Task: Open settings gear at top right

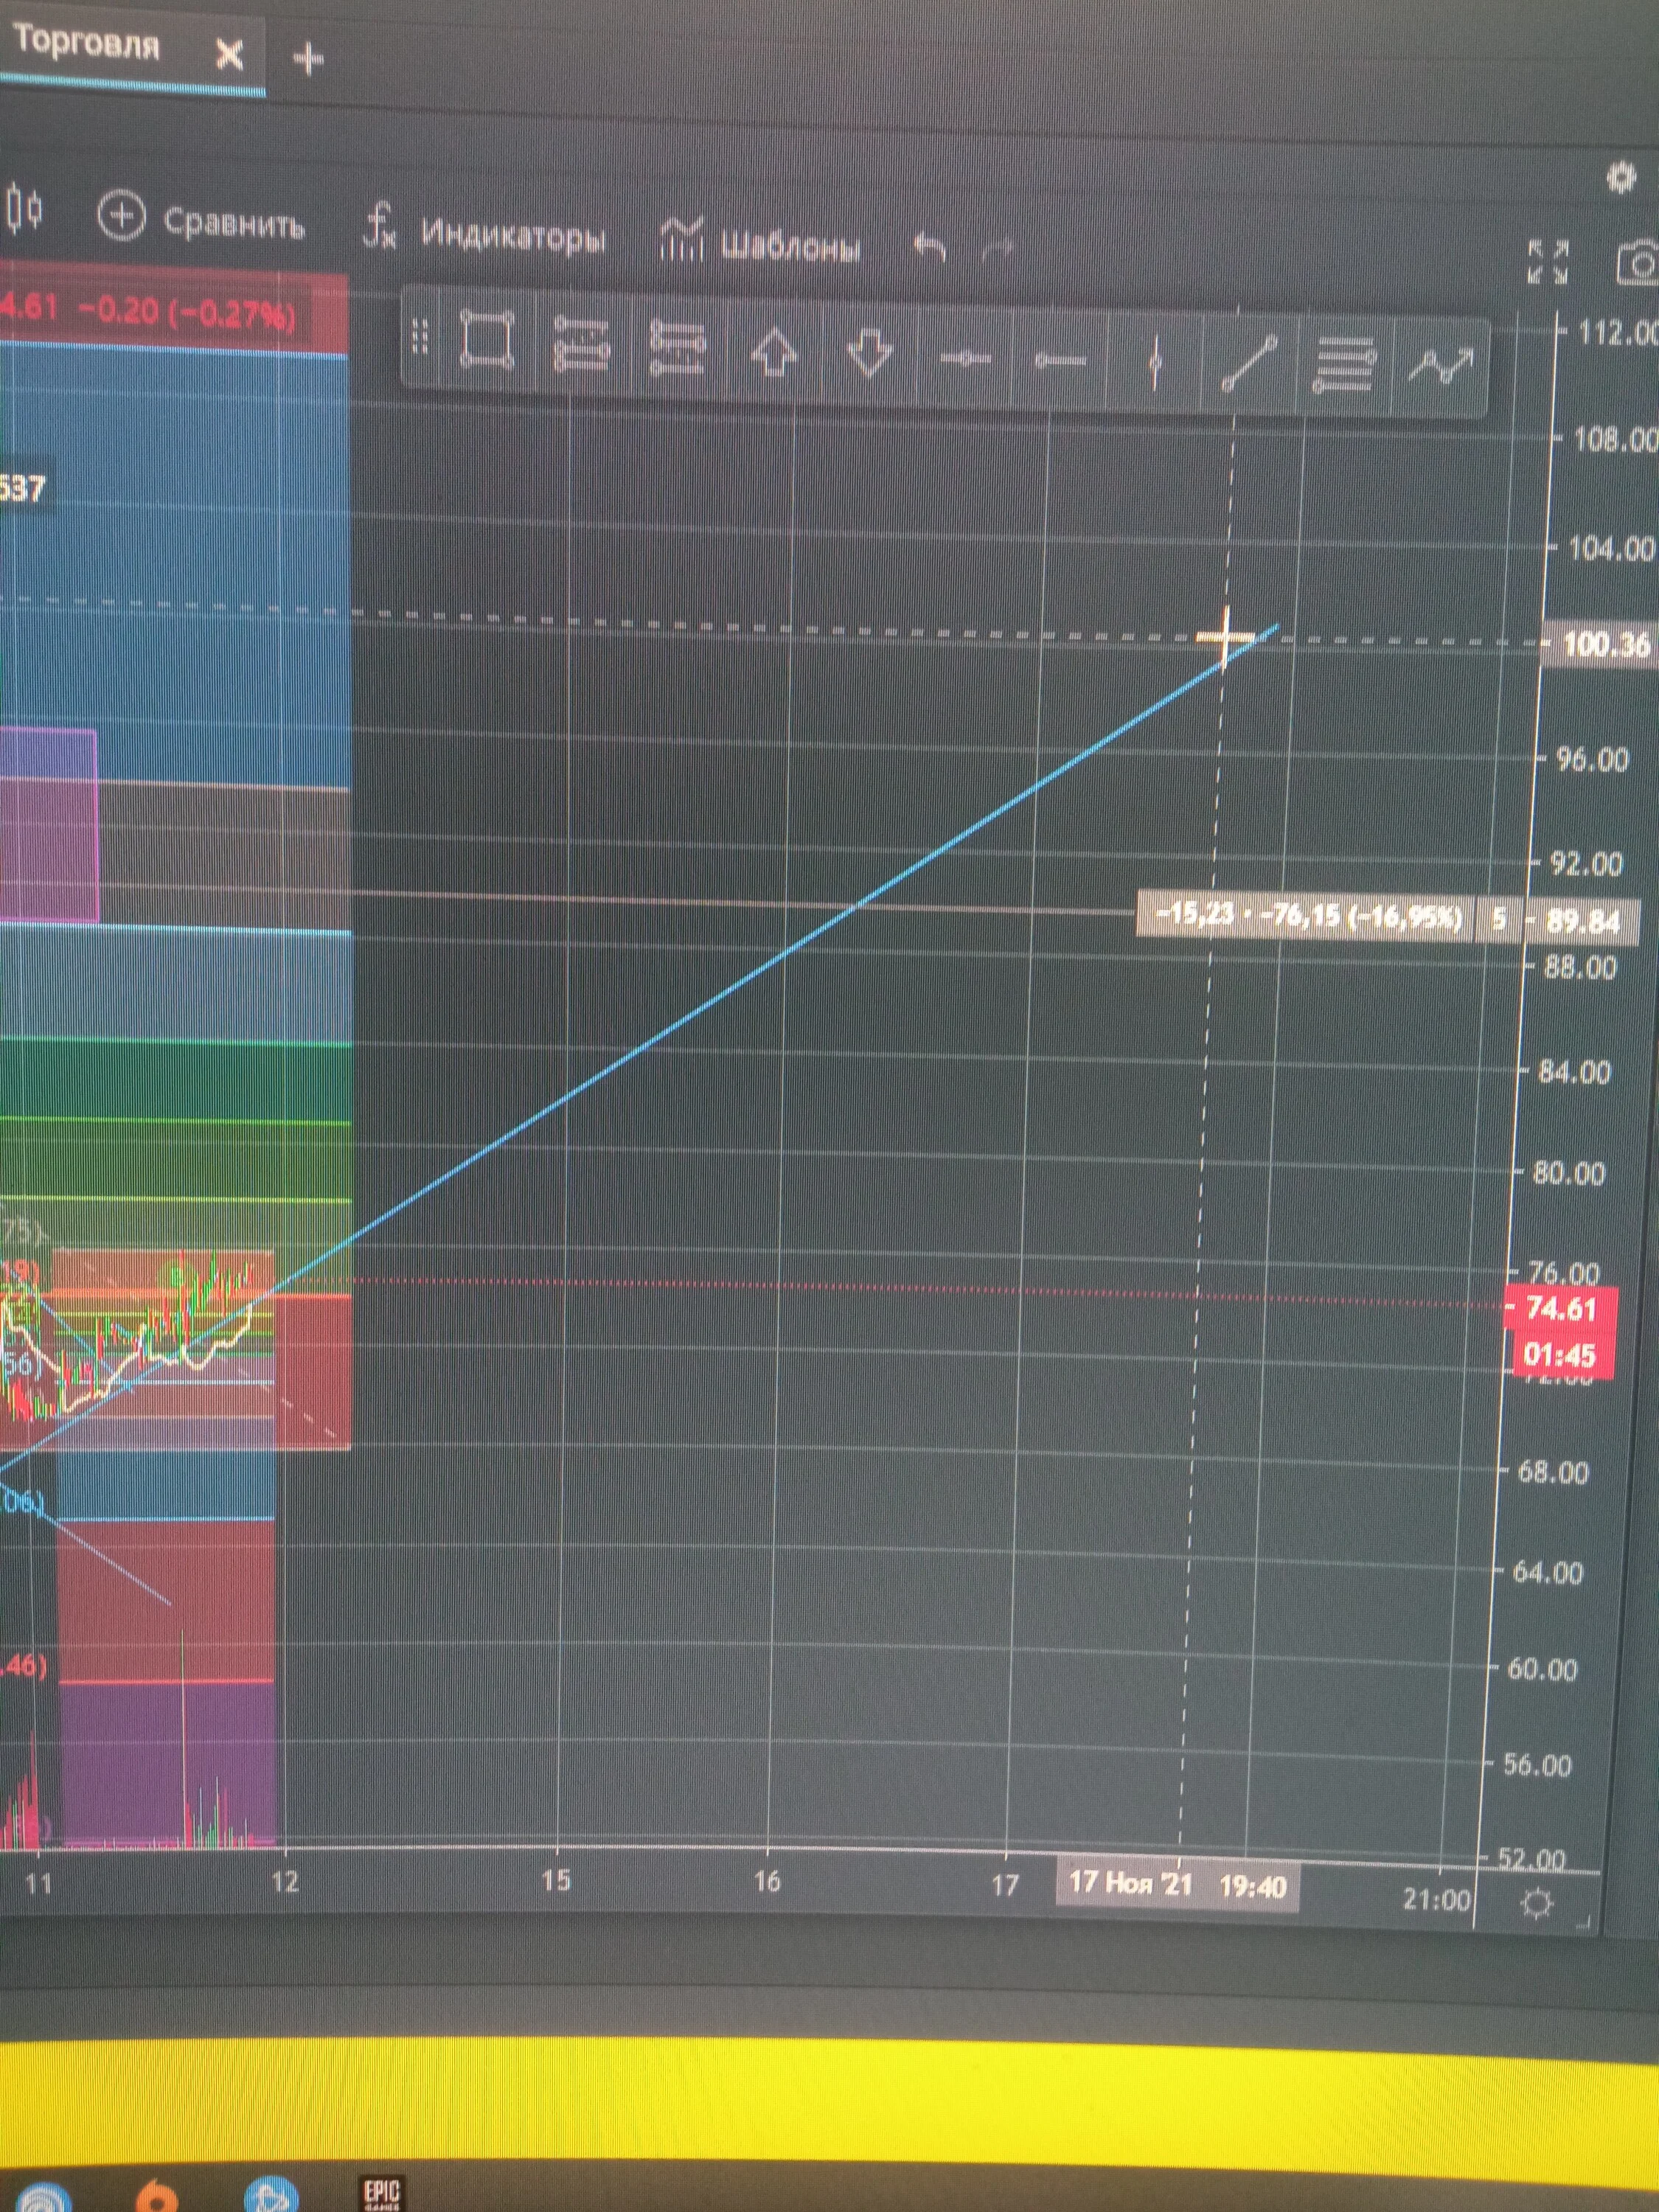Action: (x=1621, y=178)
